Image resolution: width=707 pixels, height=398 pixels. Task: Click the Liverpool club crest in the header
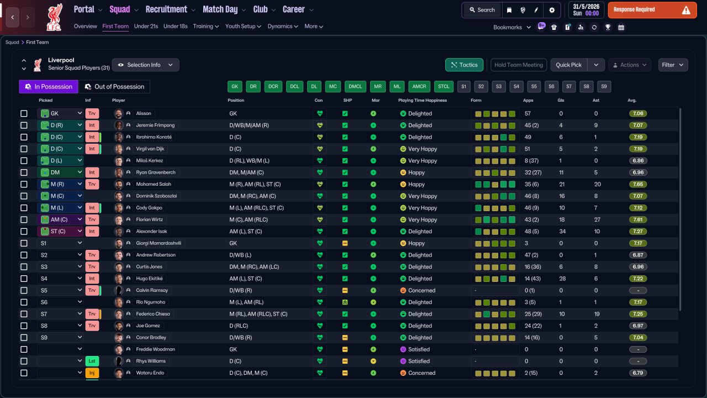[54, 17]
